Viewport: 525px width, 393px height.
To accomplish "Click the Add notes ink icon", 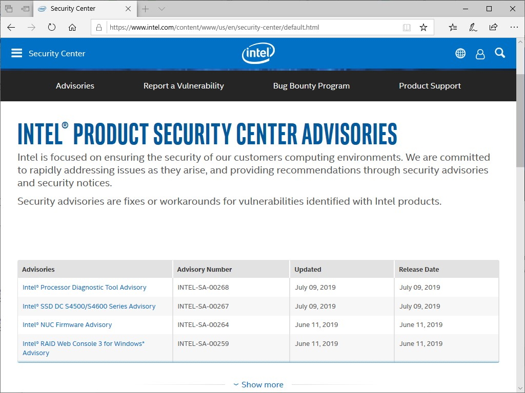I will (473, 27).
